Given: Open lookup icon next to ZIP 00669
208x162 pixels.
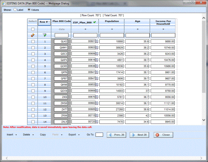Looking at the screenshot, I should click(97, 91).
